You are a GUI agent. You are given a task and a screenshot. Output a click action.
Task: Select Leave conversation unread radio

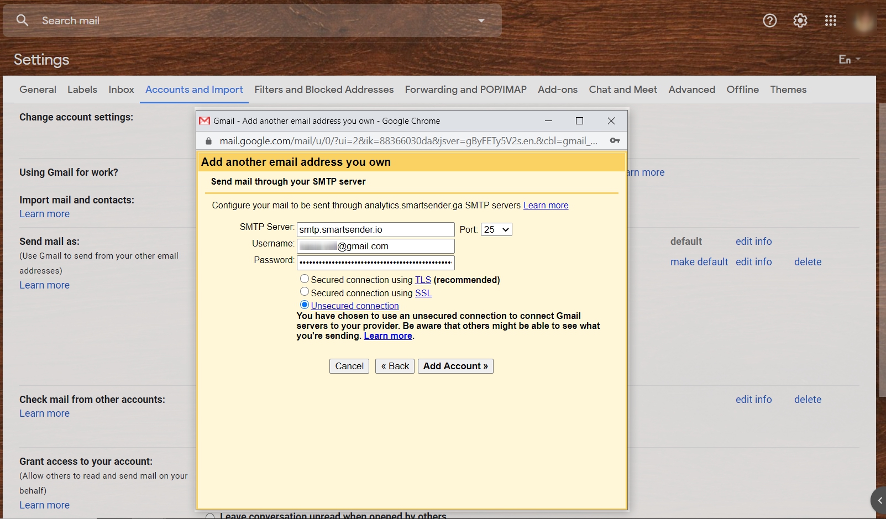pyautogui.click(x=210, y=516)
